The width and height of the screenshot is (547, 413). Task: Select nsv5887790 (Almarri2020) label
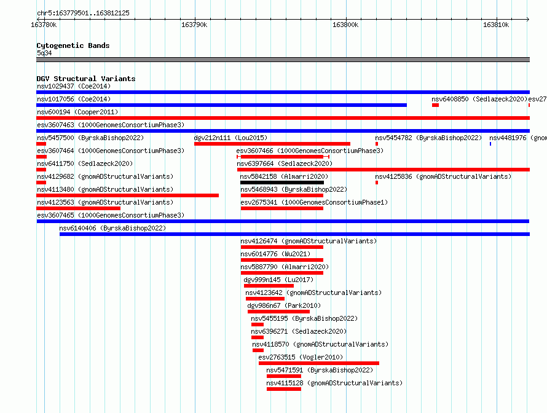pyautogui.click(x=285, y=267)
